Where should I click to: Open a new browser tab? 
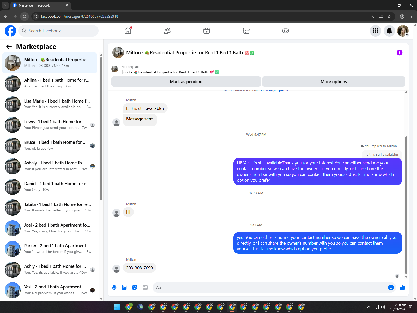[x=76, y=5]
